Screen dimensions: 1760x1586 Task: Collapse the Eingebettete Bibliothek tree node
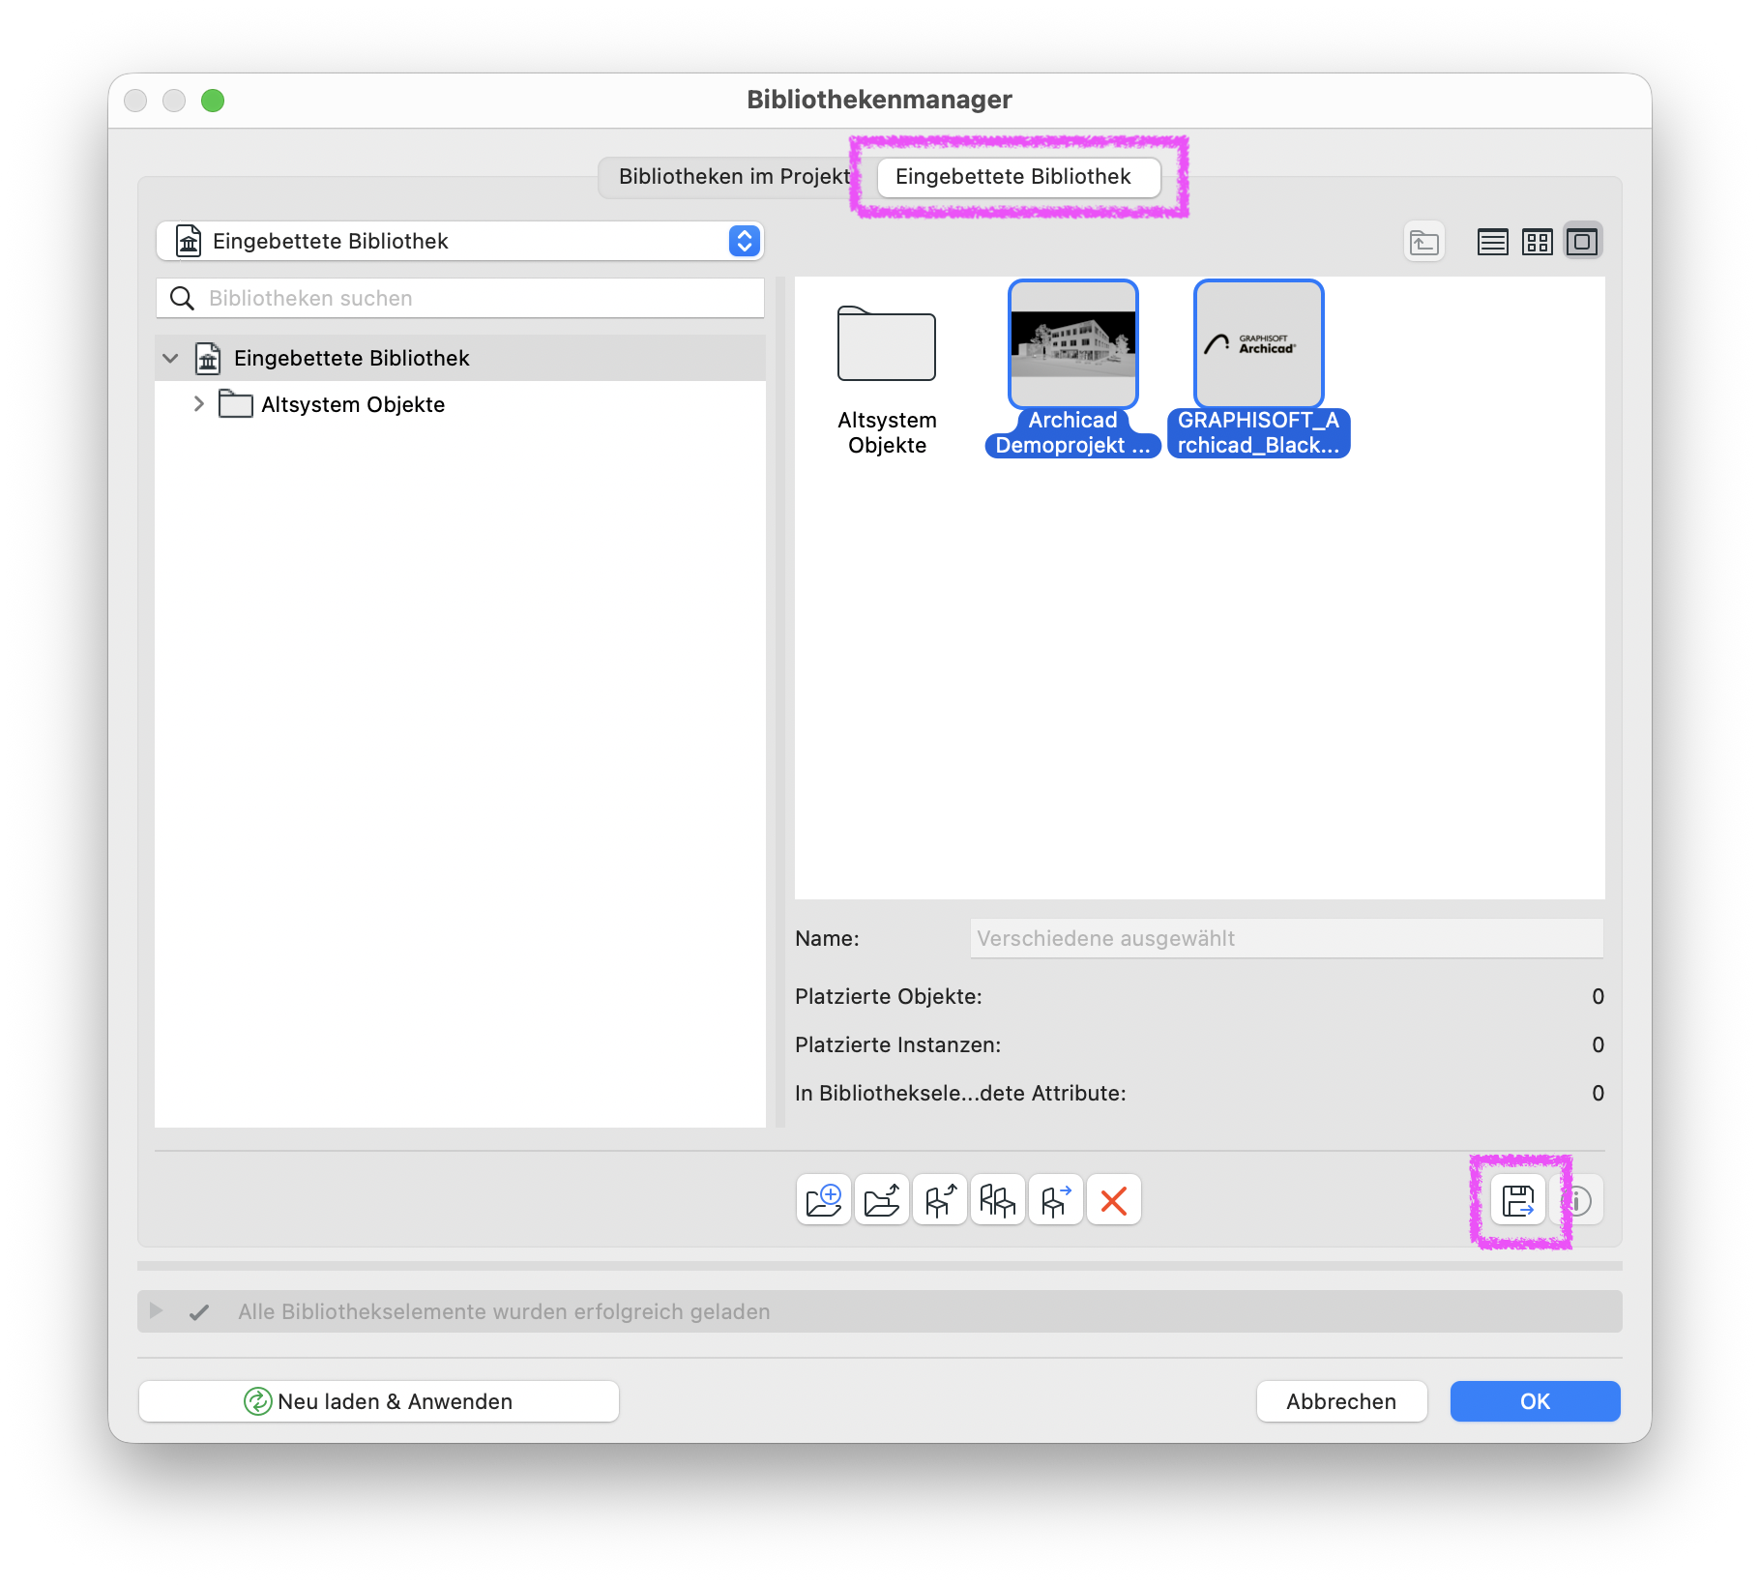tap(171, 358)
